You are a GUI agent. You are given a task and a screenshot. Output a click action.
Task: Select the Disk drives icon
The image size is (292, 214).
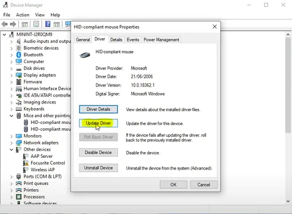pyautogui.click(x=19, y=69)
